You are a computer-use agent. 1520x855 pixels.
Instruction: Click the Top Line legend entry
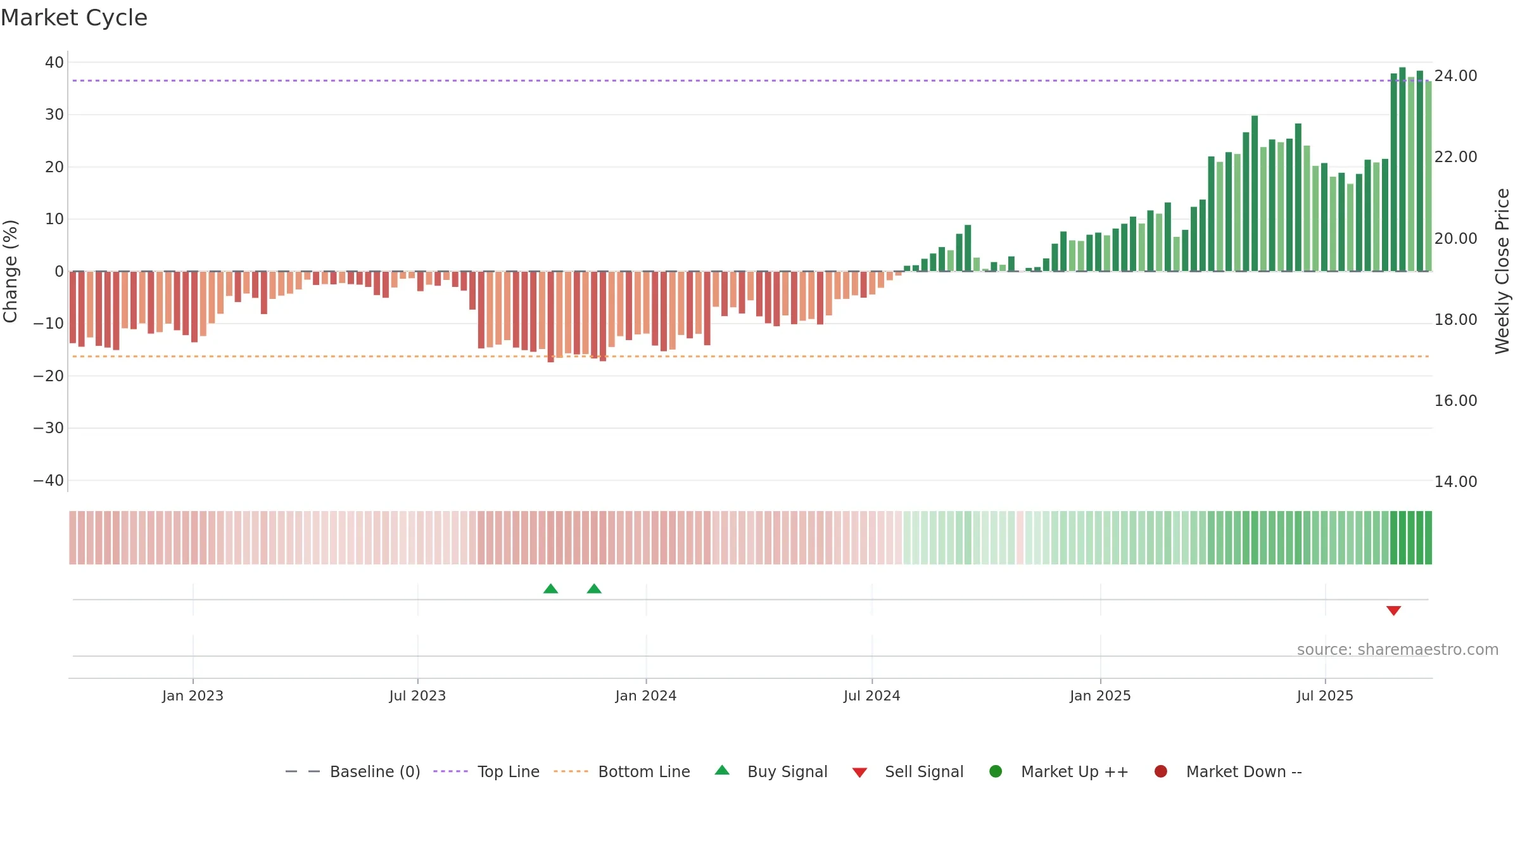point(486,771)
